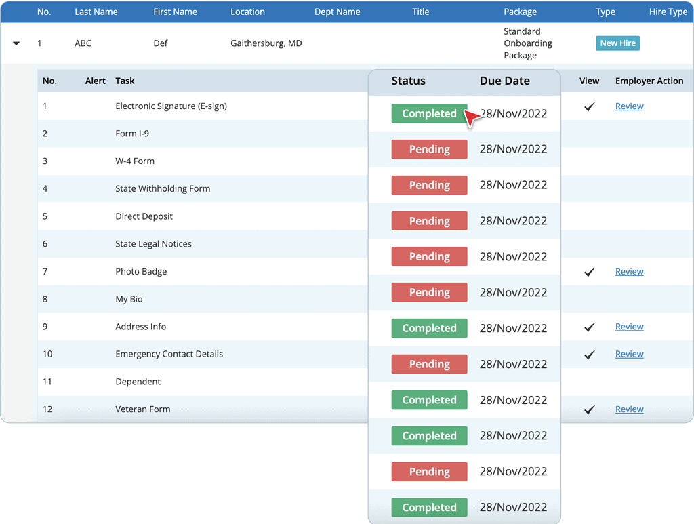Collapse the expanded row for employee ABC
The height and width of the screenshot is (524, 694).
[16, 43]
